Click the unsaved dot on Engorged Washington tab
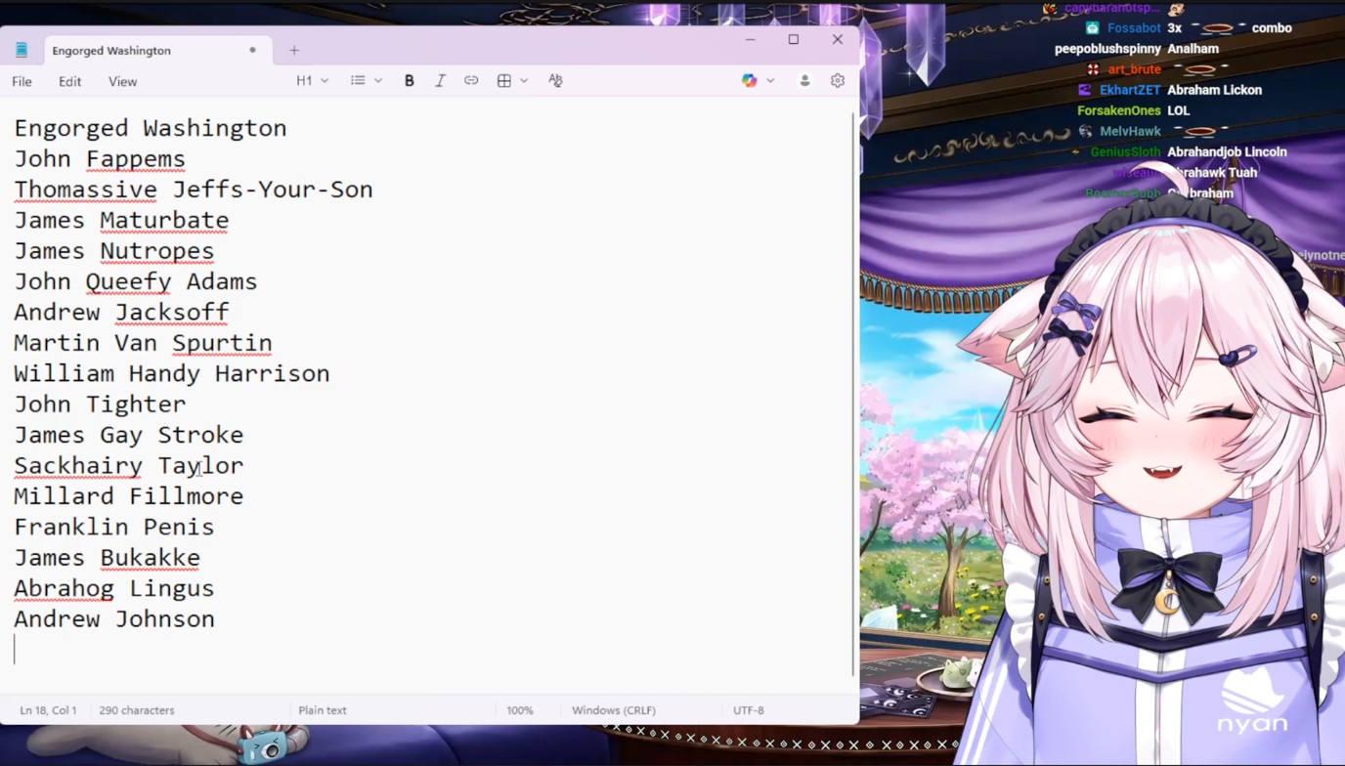 [252, 50]
